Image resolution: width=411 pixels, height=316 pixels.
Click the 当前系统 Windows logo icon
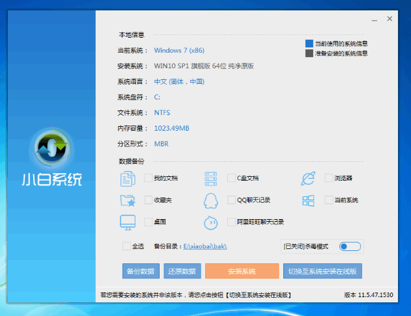pos(308,200)
